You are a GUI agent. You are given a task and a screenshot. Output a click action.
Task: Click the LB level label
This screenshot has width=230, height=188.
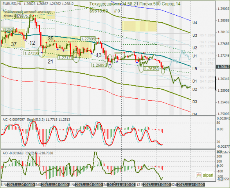(195, 69)
